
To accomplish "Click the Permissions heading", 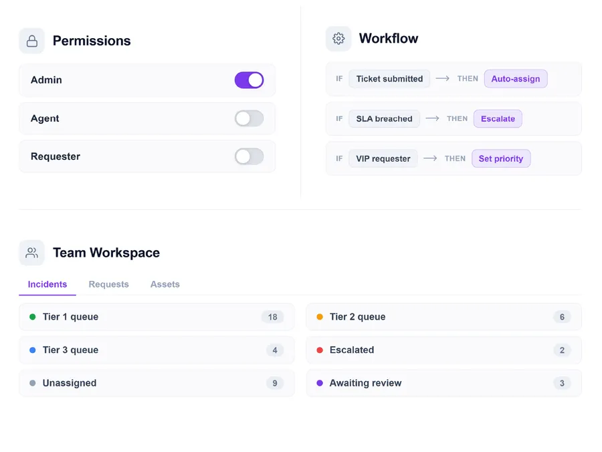I will coord(92,41).
